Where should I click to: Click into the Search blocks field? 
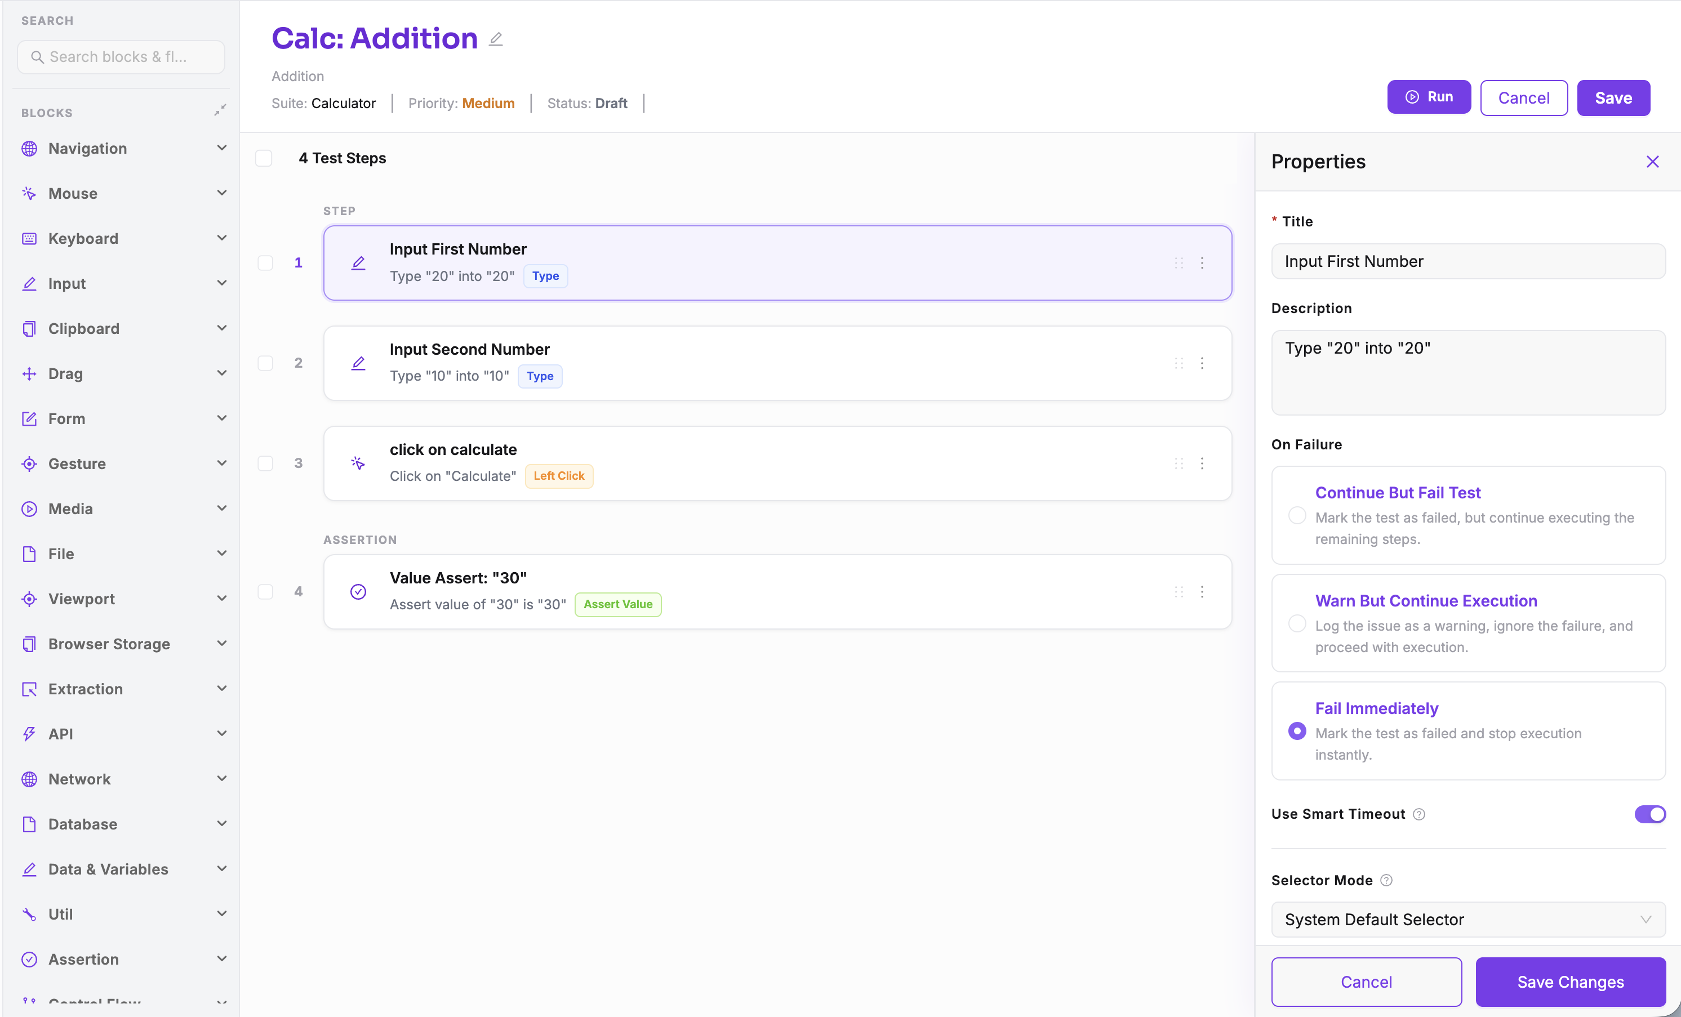click(122, 57)
